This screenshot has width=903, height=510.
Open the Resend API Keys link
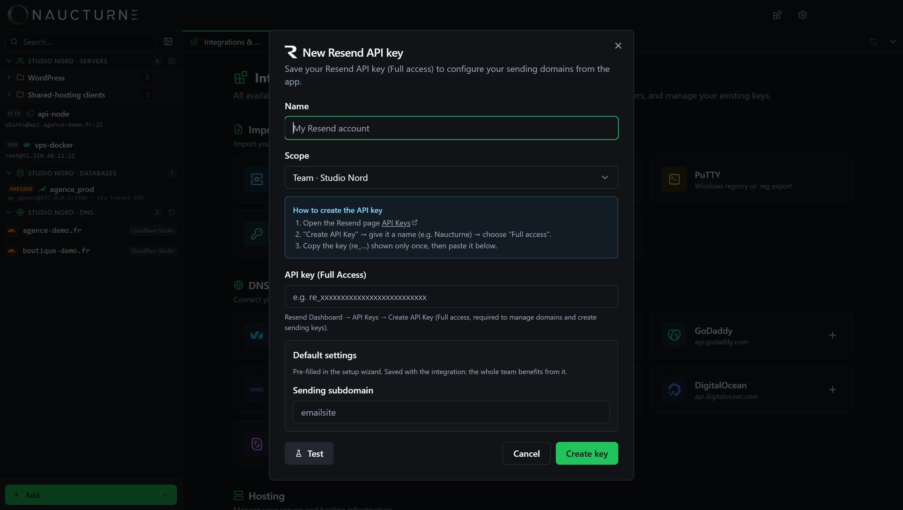pos(399,223)
